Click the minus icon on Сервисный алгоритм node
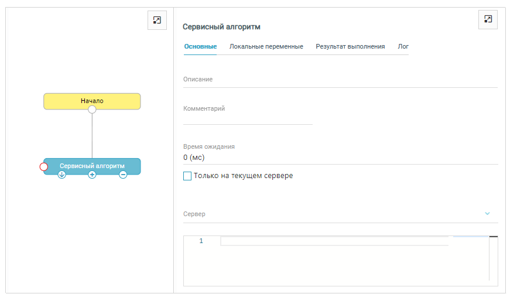 tap(123, 175)
